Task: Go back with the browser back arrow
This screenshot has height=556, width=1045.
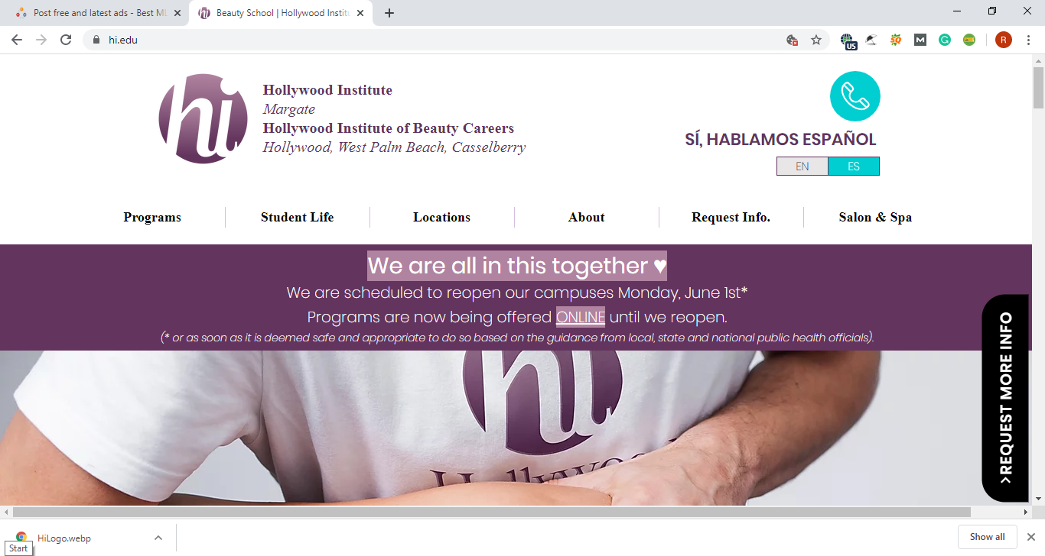Action: (17, 40)
